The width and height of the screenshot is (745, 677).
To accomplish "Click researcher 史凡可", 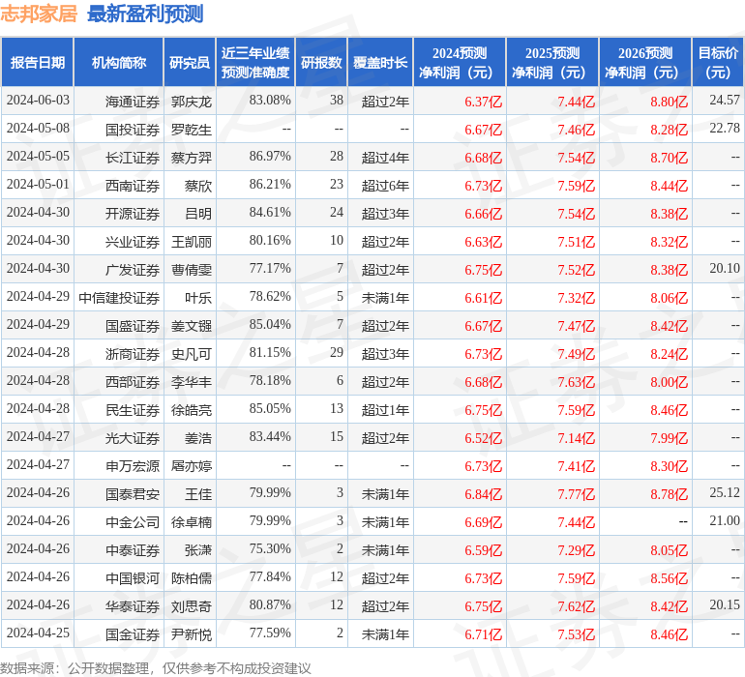I will click(x=191, y=354).
